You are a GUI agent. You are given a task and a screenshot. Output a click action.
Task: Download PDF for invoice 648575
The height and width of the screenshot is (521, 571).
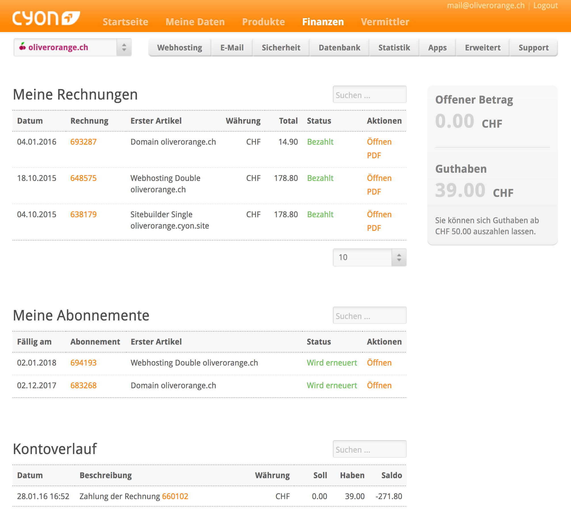click(x=374, y=192)
